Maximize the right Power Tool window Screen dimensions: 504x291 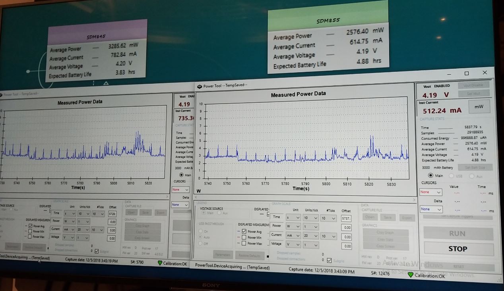click(x=467, y=73)
